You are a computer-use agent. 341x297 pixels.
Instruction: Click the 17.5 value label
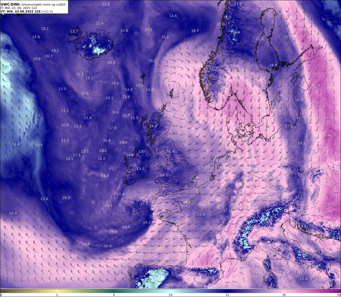pos(77,155)
